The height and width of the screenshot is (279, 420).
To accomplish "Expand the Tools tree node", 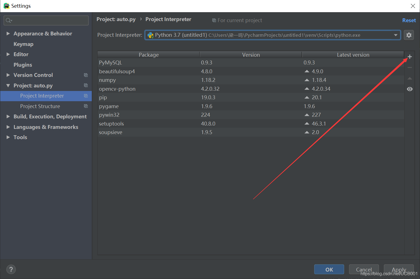I will click(8, 137).
